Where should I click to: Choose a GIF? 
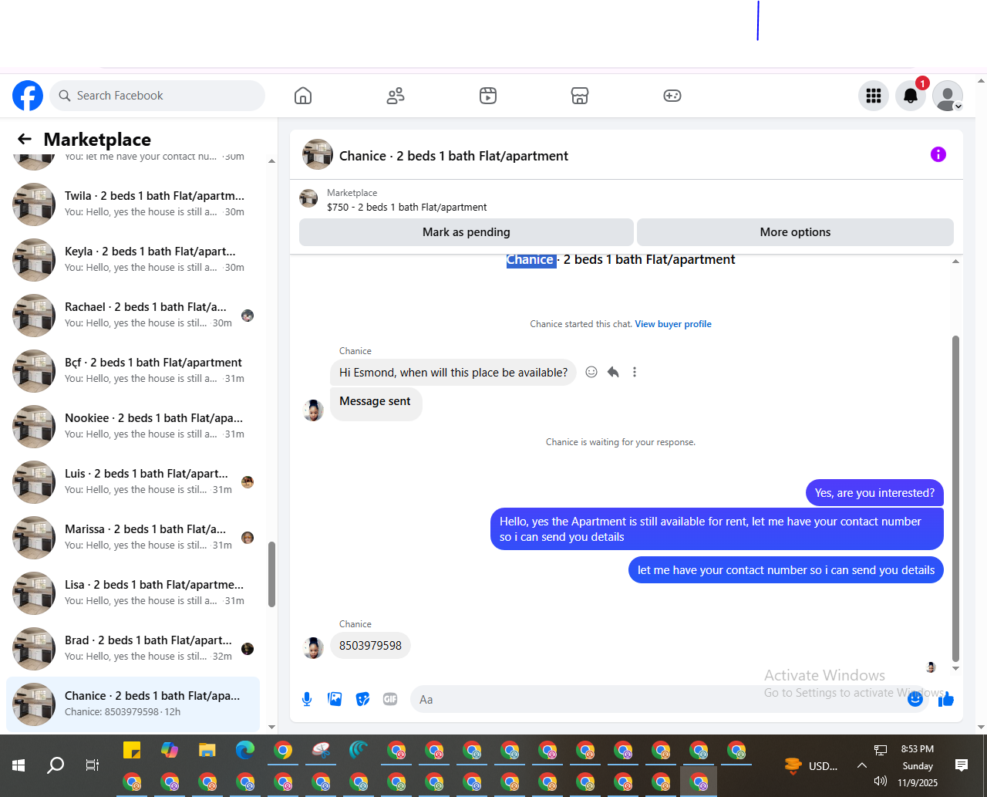tap(390, 699)
